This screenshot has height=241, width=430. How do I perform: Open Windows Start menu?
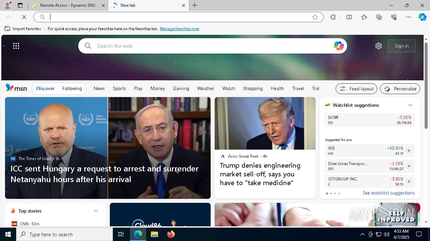pyautogui.click(x=8, y=234)
